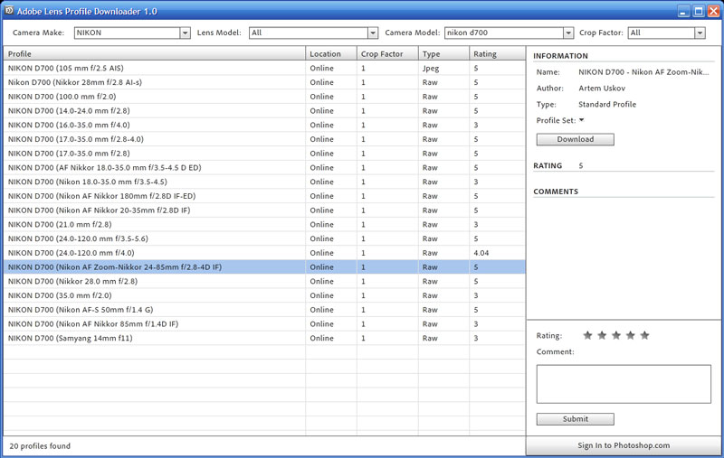The image size is (724, 458).
Task: Click the truncated profile name in Information
Action: pyautogui.click(x=643, y=72)
